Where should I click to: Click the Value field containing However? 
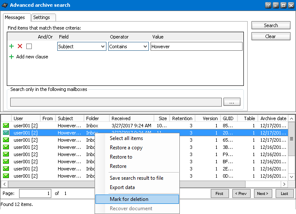point(196,47)
